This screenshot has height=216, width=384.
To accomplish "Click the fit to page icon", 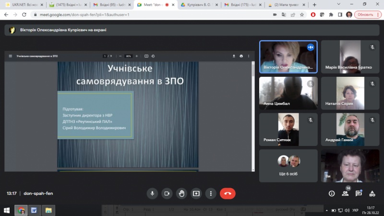I will [x=146, y=56].
